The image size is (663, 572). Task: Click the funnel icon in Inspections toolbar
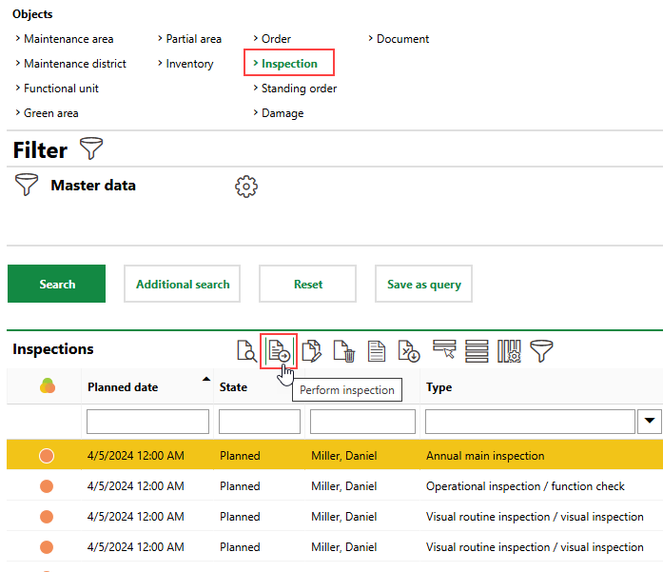click(x=541, y=350)
